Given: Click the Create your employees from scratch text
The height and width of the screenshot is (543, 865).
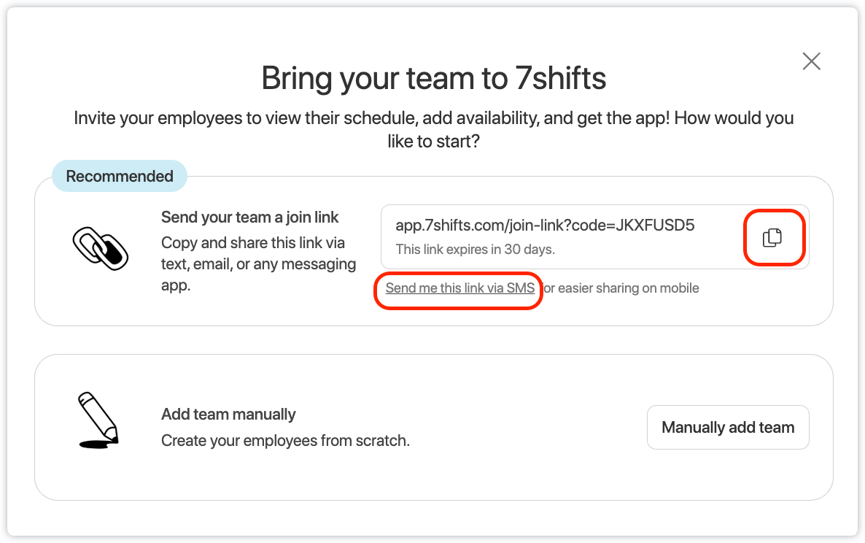Looking at the screenshot, I should click(285, 441).
